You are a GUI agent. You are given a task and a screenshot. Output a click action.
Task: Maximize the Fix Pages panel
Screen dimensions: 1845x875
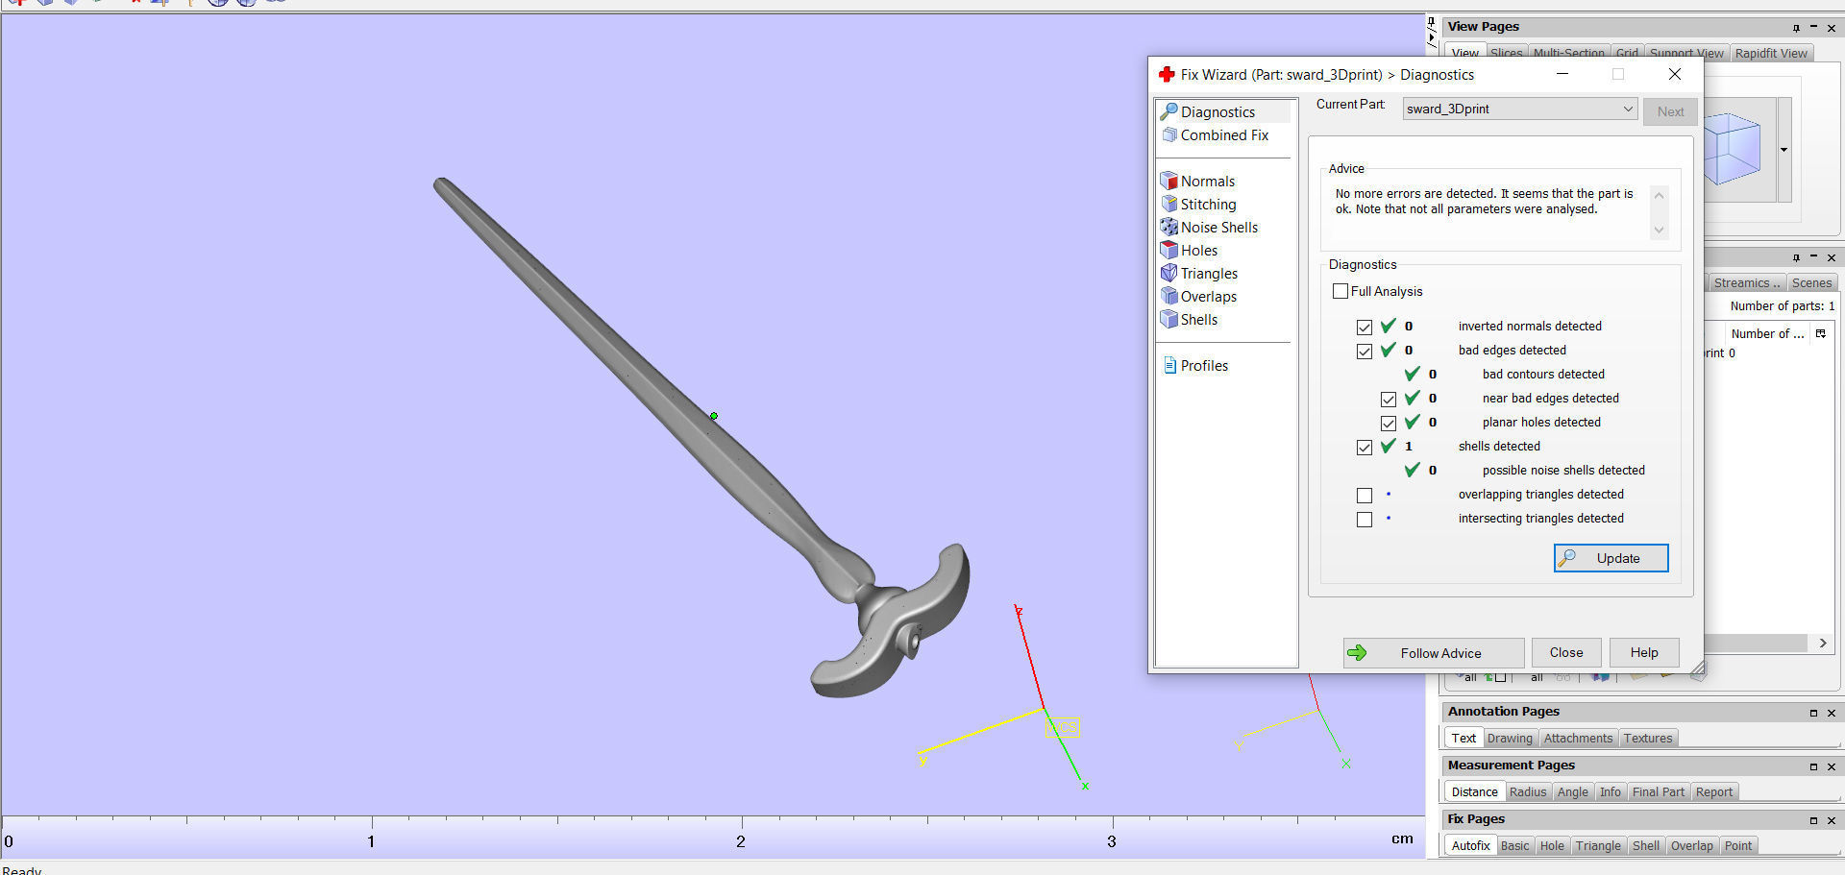coord(1813,820)
